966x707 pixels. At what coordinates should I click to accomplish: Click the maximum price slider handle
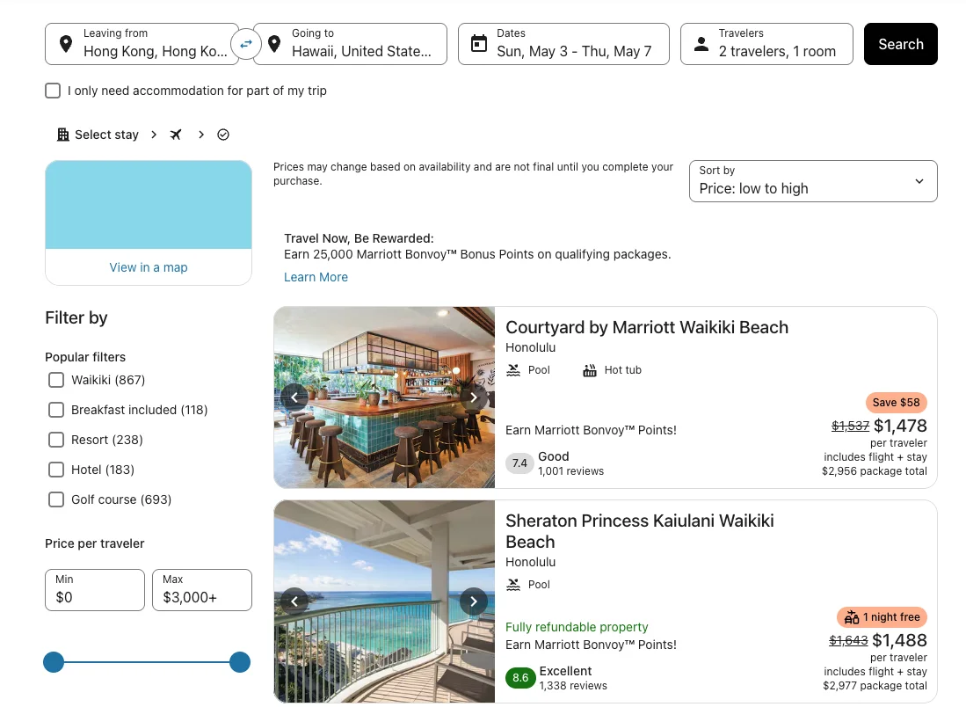(240, 662)
